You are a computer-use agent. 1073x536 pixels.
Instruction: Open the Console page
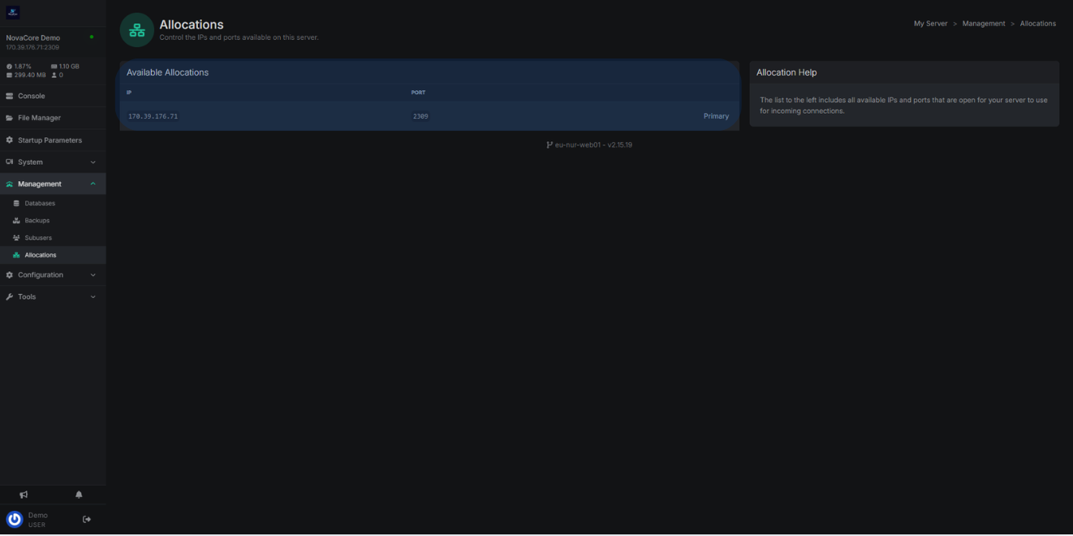tap(31, 96)
